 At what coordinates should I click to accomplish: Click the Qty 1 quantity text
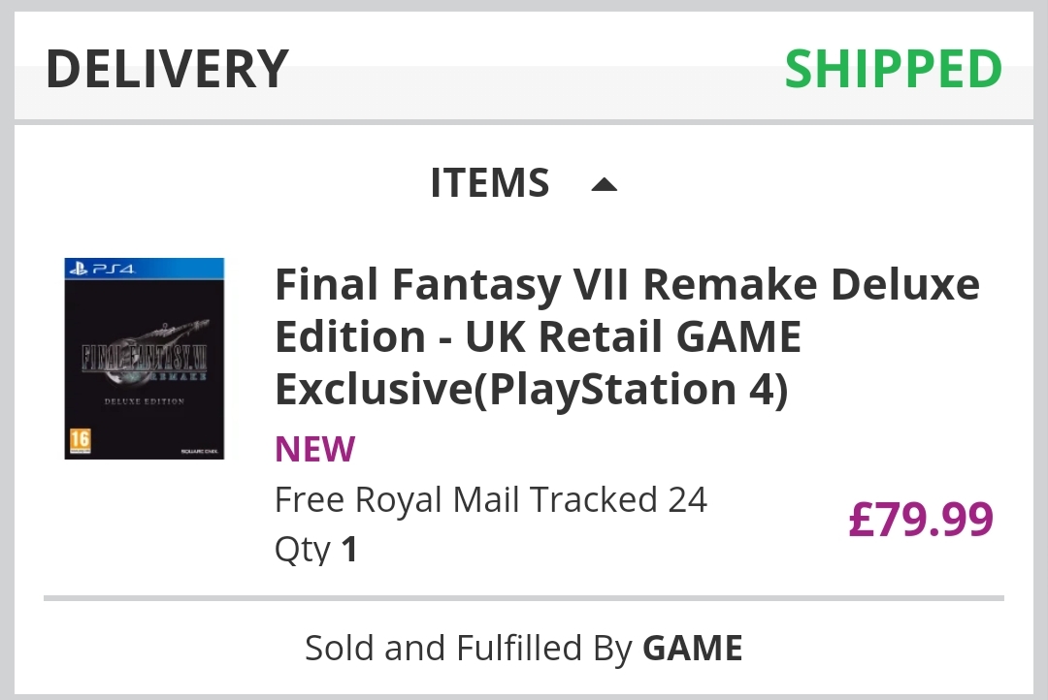[x=316, y=550]
